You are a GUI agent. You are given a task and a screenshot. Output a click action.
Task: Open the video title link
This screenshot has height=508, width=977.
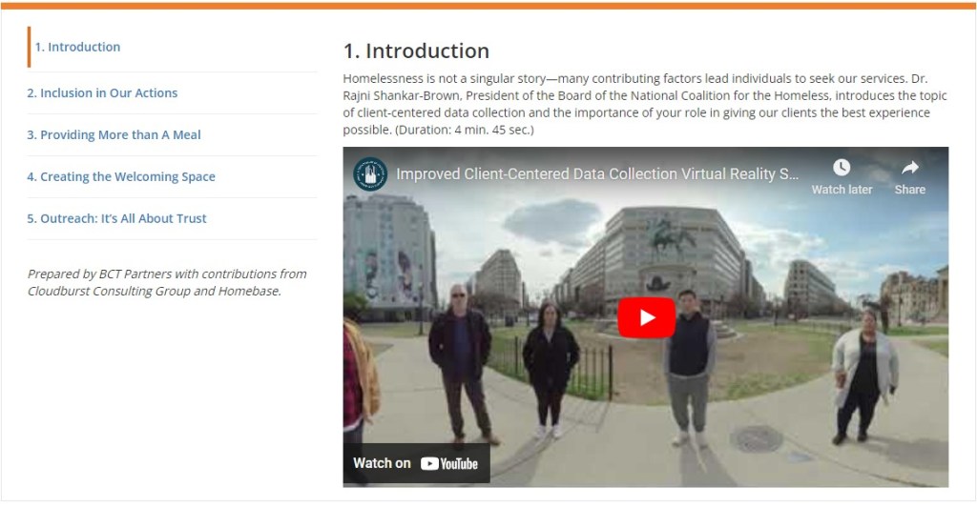coord(597,174)
